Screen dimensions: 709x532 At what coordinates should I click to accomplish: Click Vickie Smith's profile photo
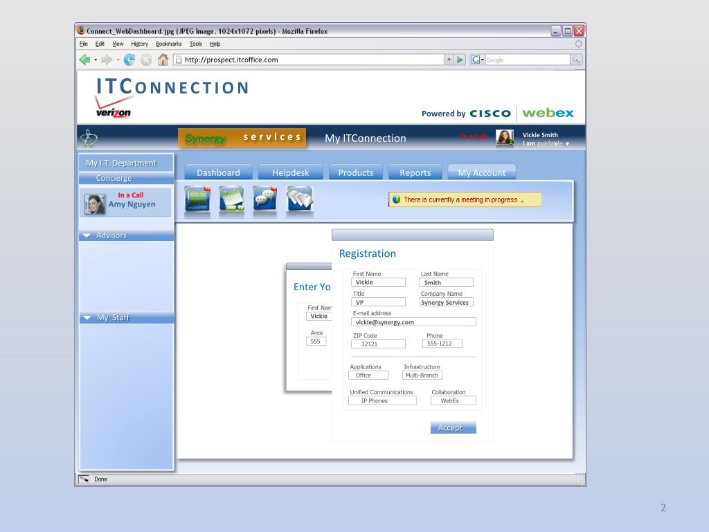tap(505, 138)
